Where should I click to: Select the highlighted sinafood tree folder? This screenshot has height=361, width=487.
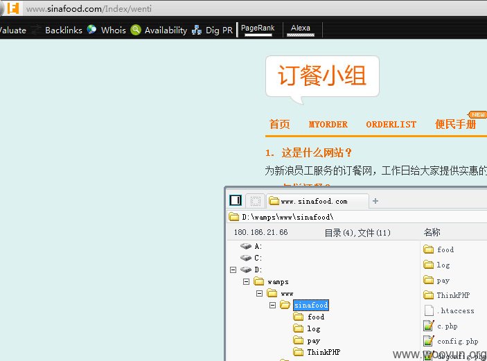(311, 305)
